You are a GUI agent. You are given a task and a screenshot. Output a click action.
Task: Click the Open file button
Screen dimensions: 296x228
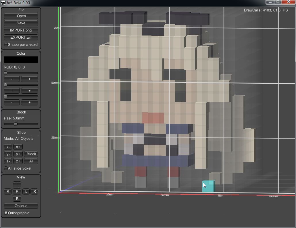pos(21,16)
